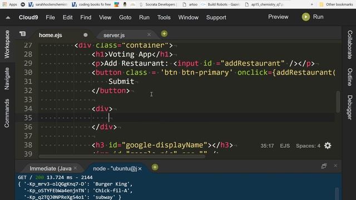Open the Navigate side panel

(x=7, y=78)
